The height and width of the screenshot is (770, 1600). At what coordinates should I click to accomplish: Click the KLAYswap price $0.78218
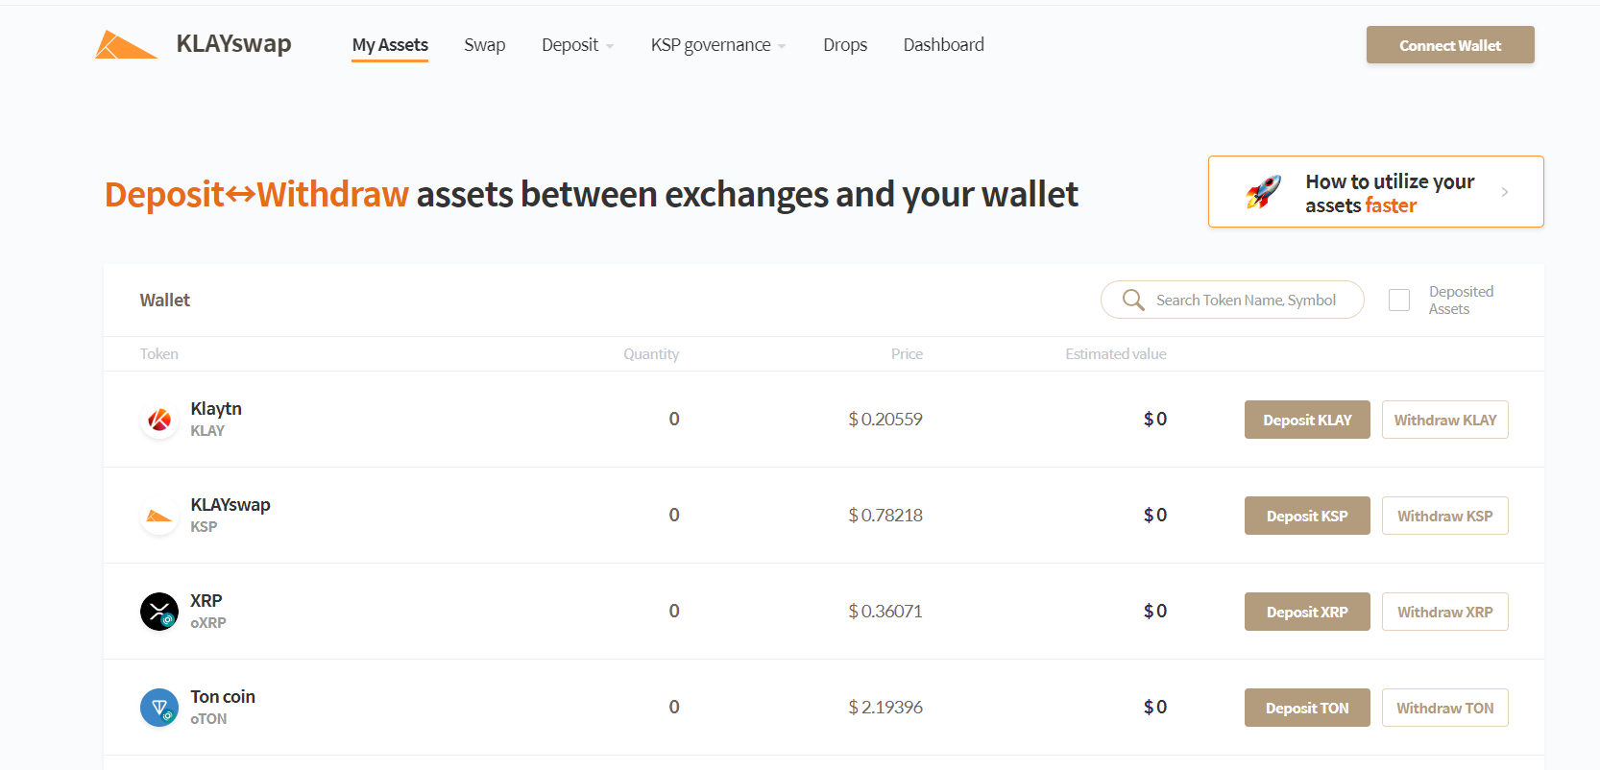885,516
